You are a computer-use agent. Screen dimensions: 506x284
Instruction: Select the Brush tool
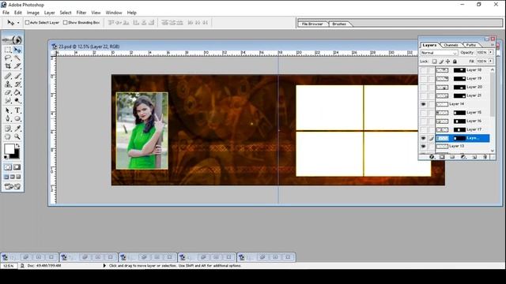[17, 76]
